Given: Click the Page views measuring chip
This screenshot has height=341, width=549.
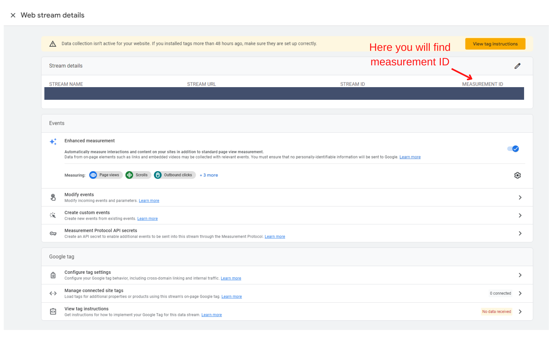Looking at the screenshot, I should click(x=106, y=175).
